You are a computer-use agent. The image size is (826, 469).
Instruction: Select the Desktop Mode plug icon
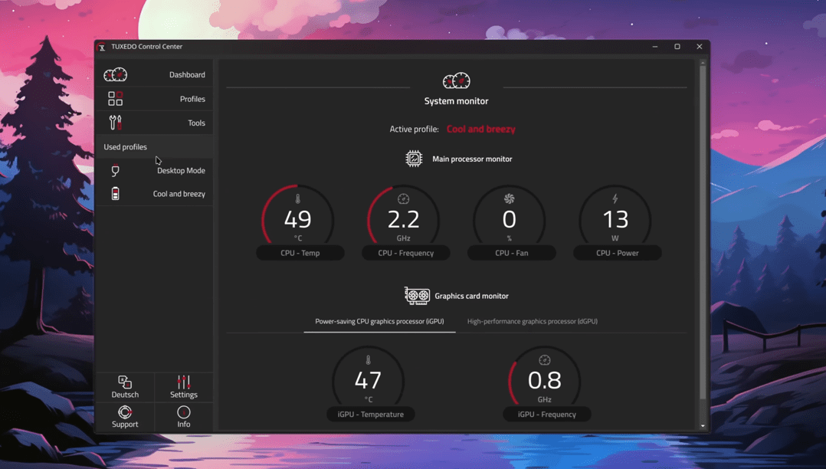[x=116, y=171]
